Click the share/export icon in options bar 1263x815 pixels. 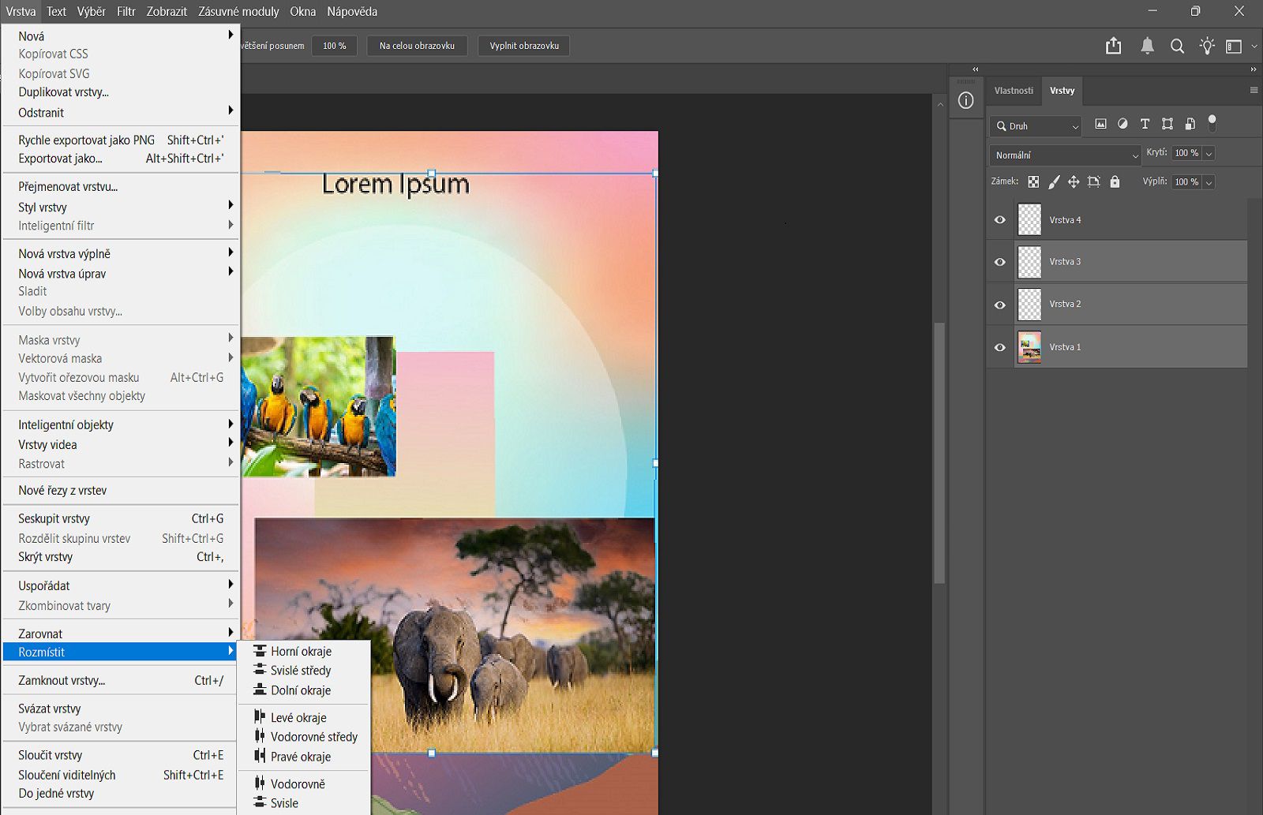[x=1113, y=46]
